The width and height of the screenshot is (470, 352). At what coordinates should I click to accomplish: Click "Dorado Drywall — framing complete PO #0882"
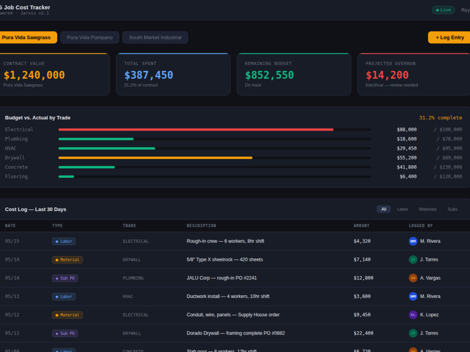pos(236,333)
